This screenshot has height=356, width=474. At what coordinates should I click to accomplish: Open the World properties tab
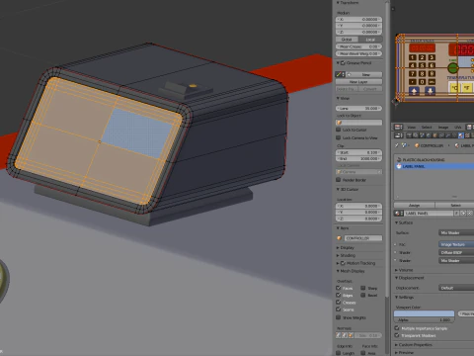(x=429, y=135)
